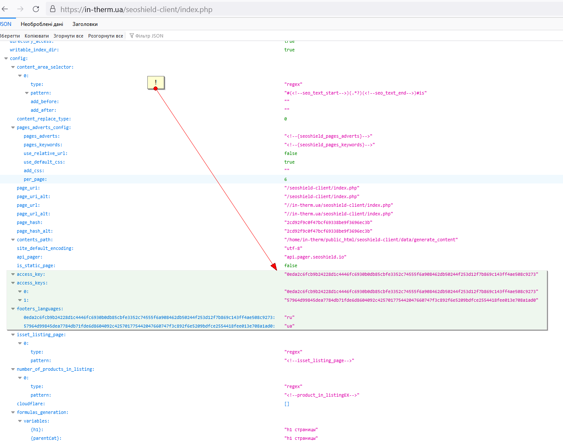The image size is (563, 445).
Task: Select the cloudflare key
Action: [x=31, y=404]
